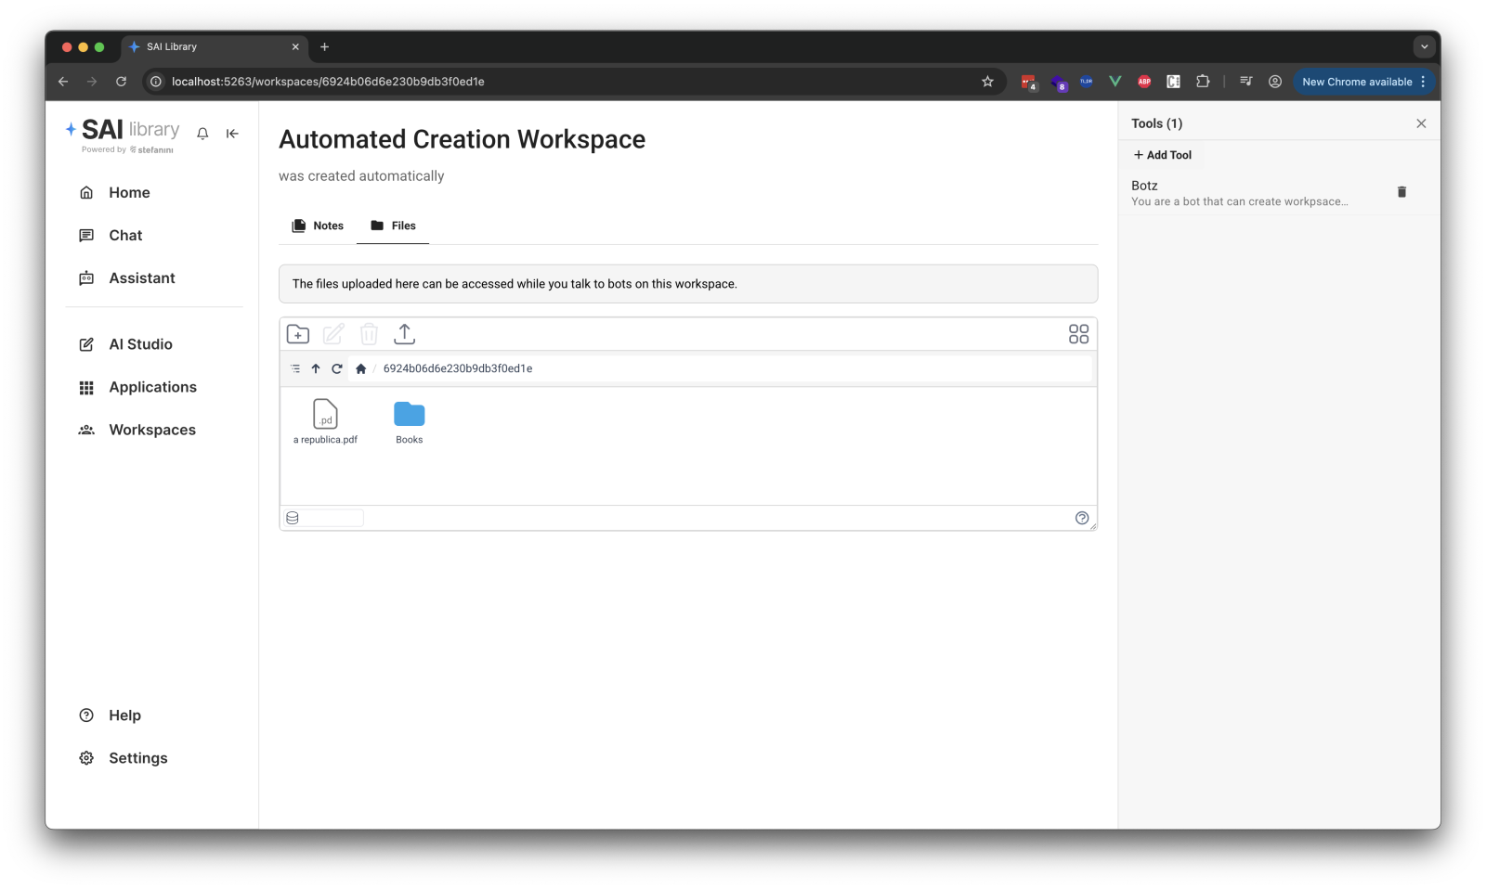
Task: Click breadcrumb path 6924b06d6e230b9db3f0ed1e
Action: pos(458,368)
